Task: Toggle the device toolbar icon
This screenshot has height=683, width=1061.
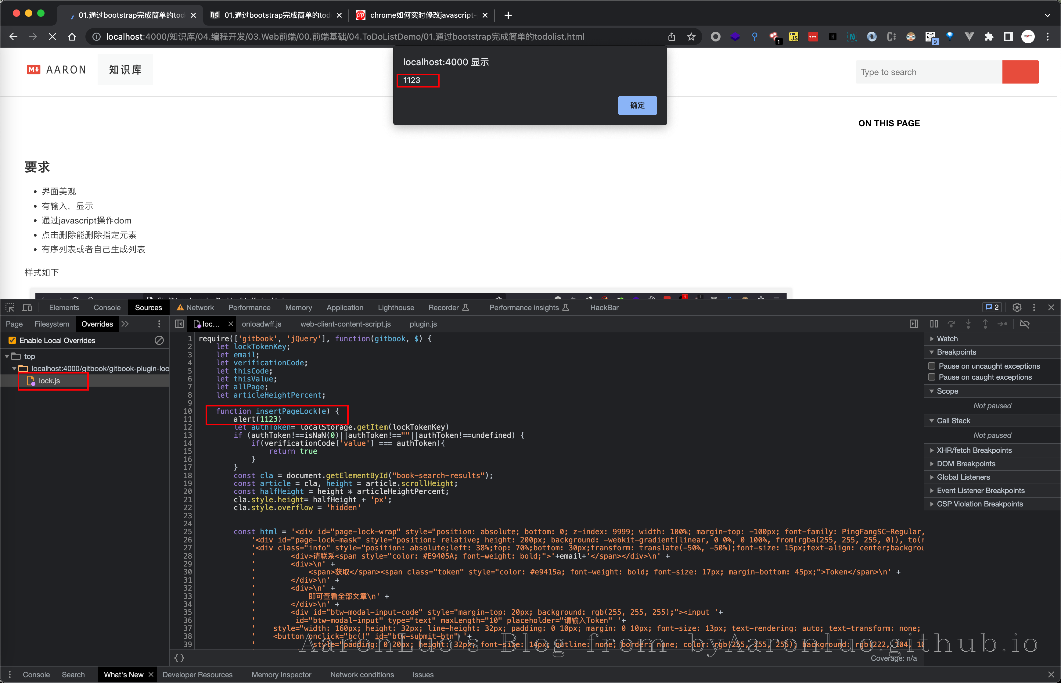Action: 27,307
